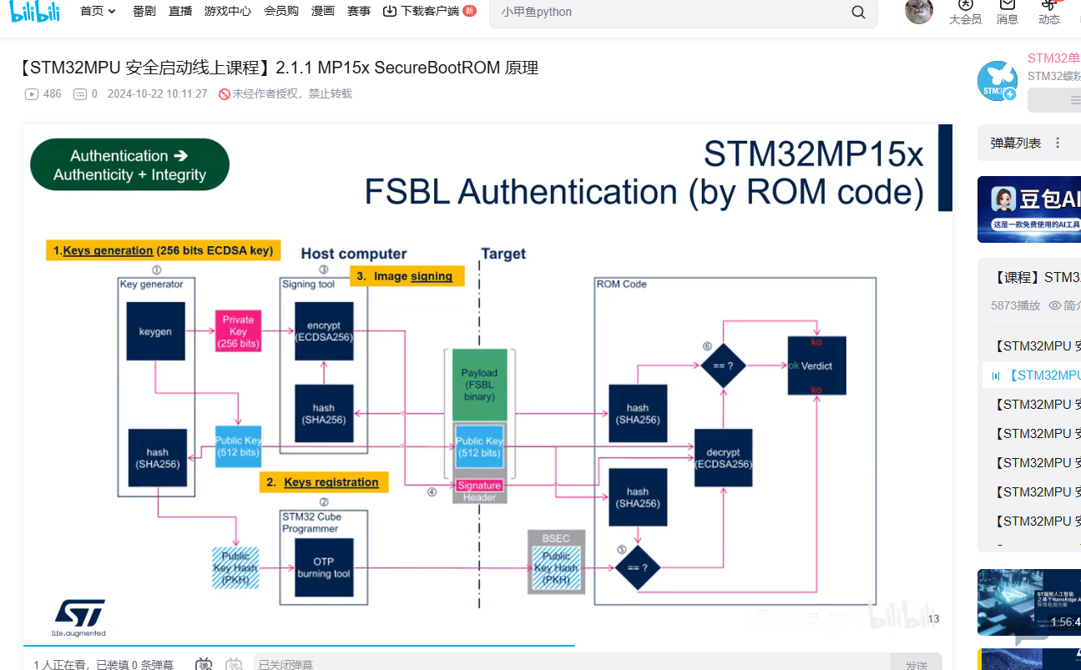Click the video player slide area
The height and width of the screenshot is (670, 1081).
487,384
